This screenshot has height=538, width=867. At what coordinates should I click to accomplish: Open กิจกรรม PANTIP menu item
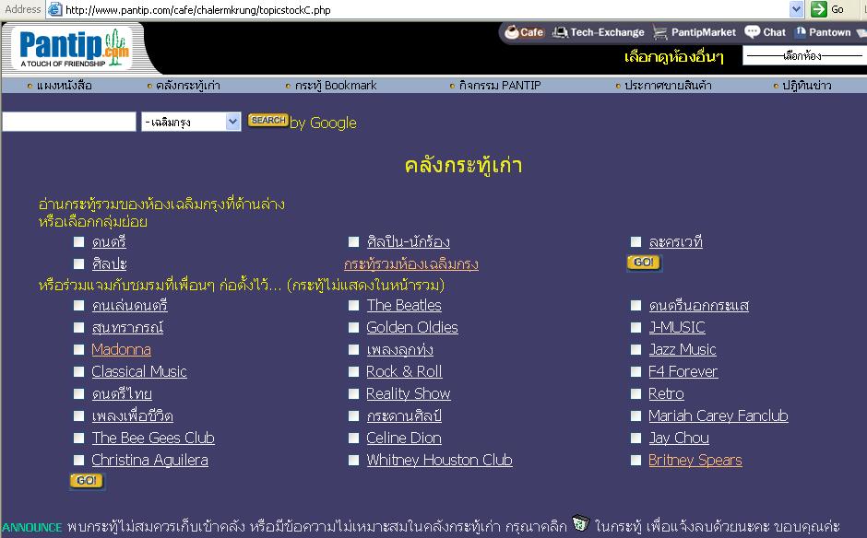click(500, 85)
